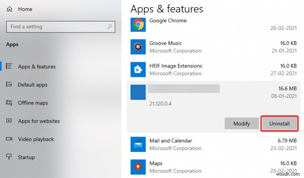Click the Mail and Calendar icon
The height and width of the screenshot is (178, 304).
point(138,144)
